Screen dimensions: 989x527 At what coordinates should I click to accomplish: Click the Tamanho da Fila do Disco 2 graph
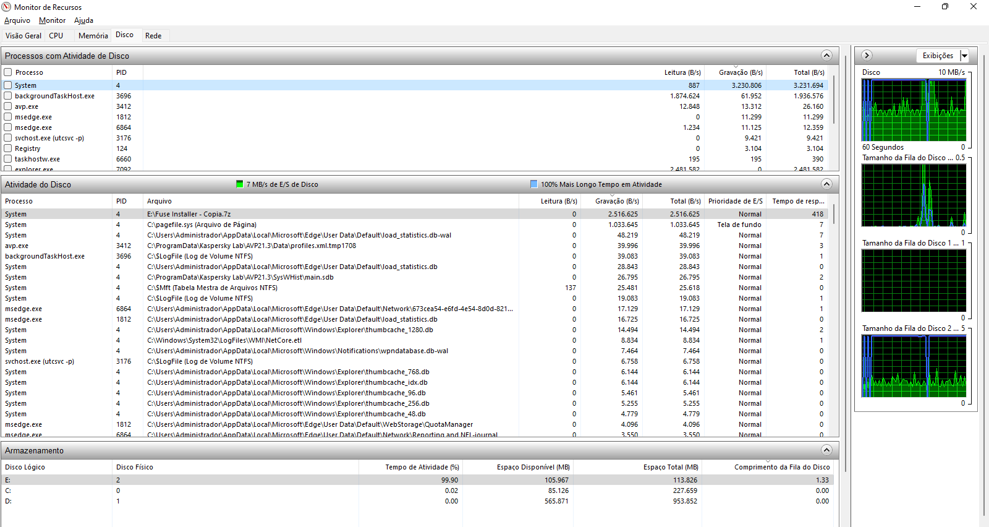914,366
